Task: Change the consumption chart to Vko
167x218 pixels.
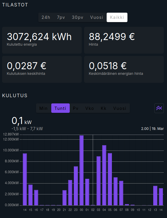Action: [90, 108]
